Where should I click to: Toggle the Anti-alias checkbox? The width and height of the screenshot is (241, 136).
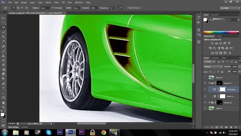click(53, 8)
